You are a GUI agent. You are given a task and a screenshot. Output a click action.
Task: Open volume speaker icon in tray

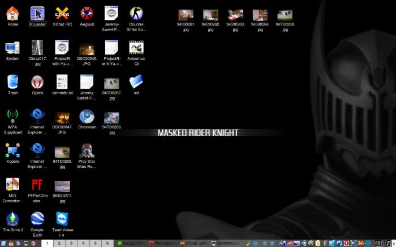(x=304, y=244)
